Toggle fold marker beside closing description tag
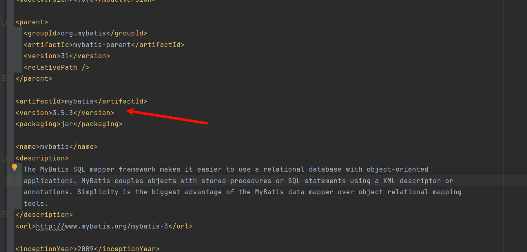The height and width of the screenshot is (252, 527). (x=4, y=214)
